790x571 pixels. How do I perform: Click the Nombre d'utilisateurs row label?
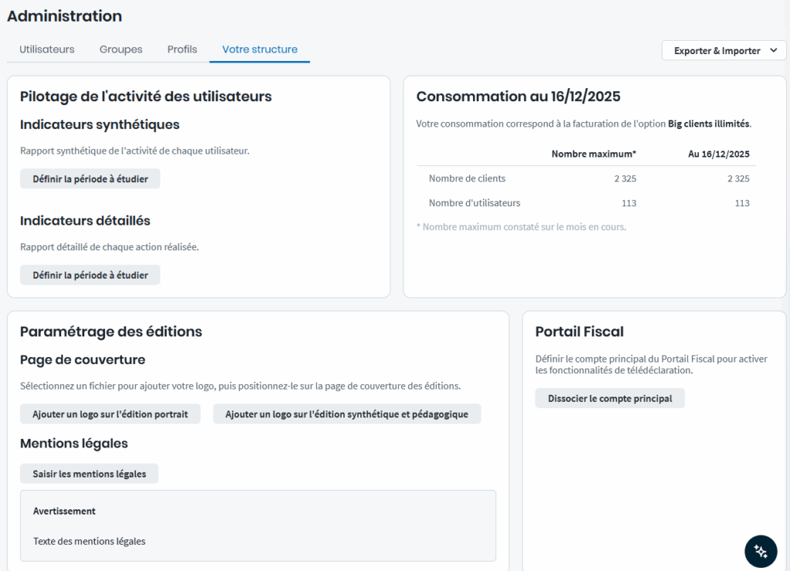point(474,203)
